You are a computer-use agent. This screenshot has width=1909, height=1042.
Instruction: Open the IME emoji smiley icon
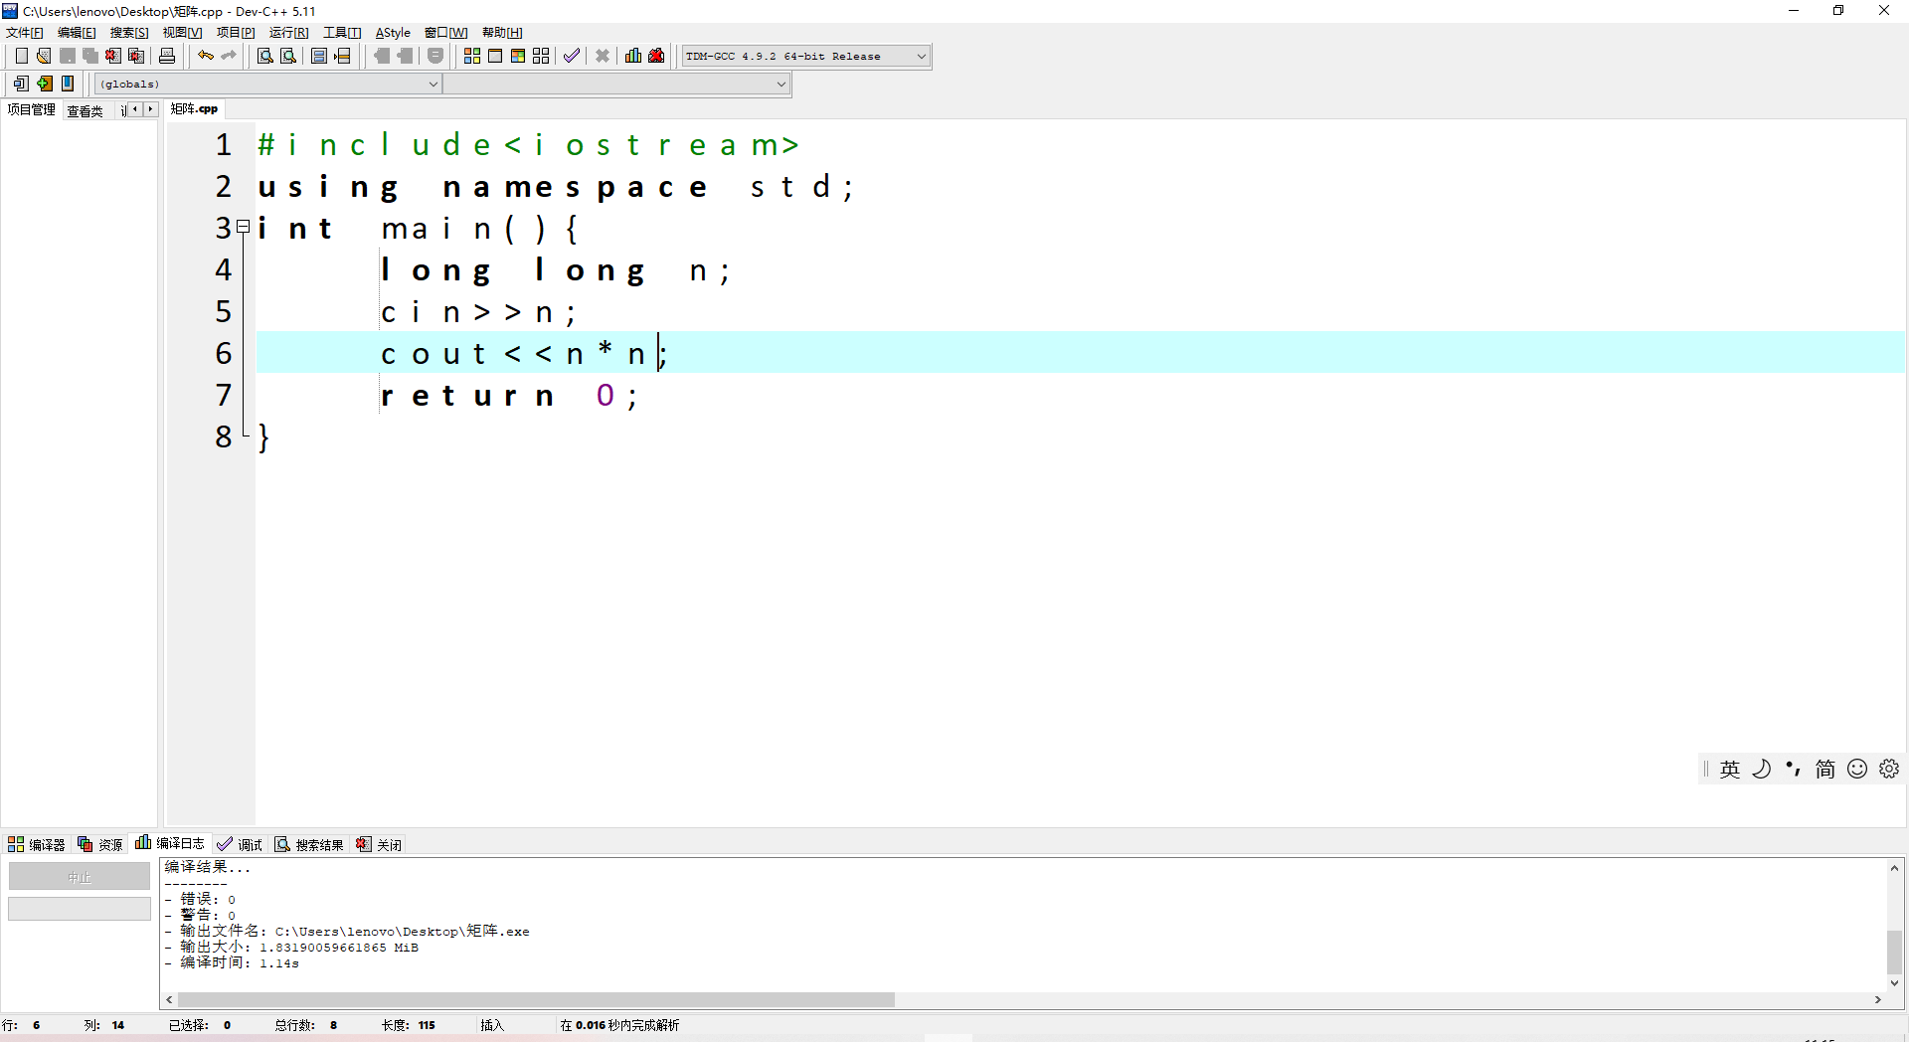tap(1857, 769)
